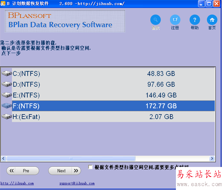Open the http://jihuab.com link
Screen dimensions: 222x190
pos(17,183)
